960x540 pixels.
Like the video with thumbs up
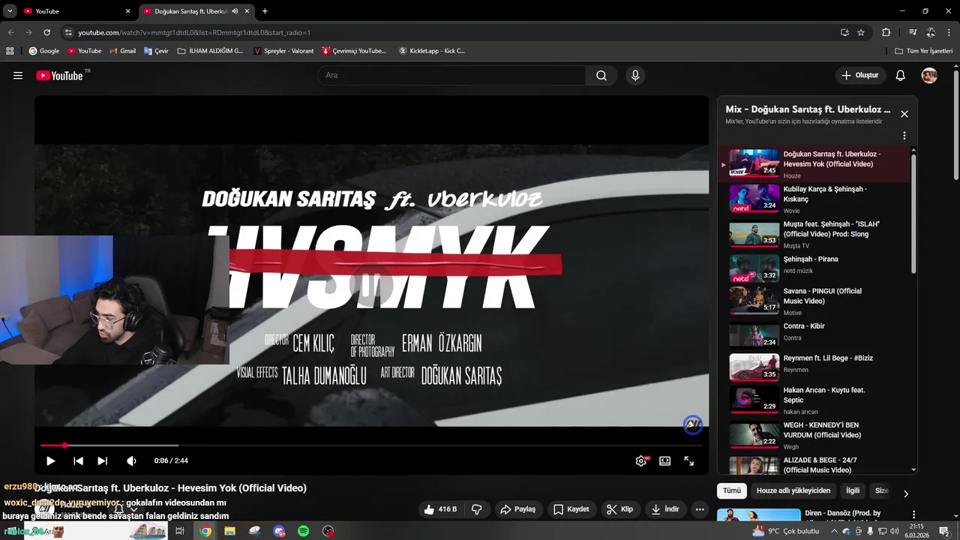point(442,509)
